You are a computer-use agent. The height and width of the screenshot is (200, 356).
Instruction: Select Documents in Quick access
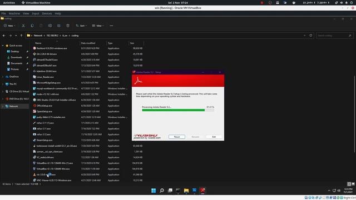click(x=16, y=63)
